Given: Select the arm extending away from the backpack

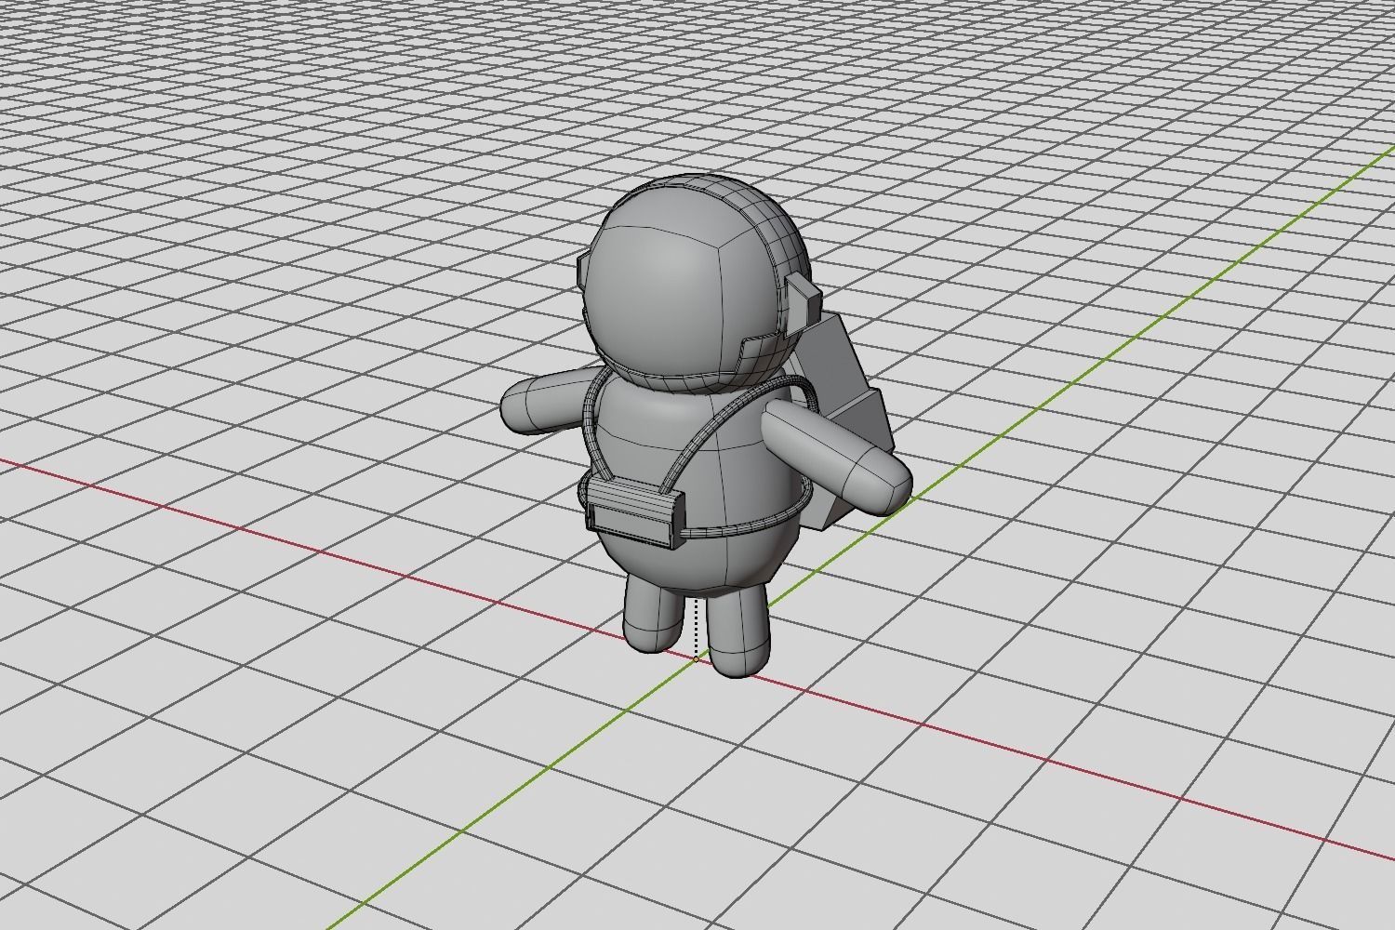Looking at the screenshot, I should click(x=552, y=402).
